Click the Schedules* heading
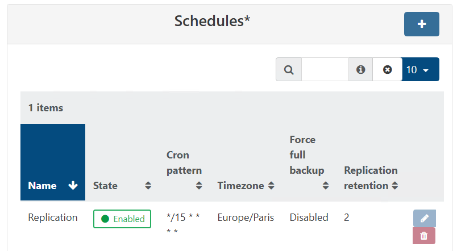The width and height of the screenshot is (457, 251). point(212,21)
